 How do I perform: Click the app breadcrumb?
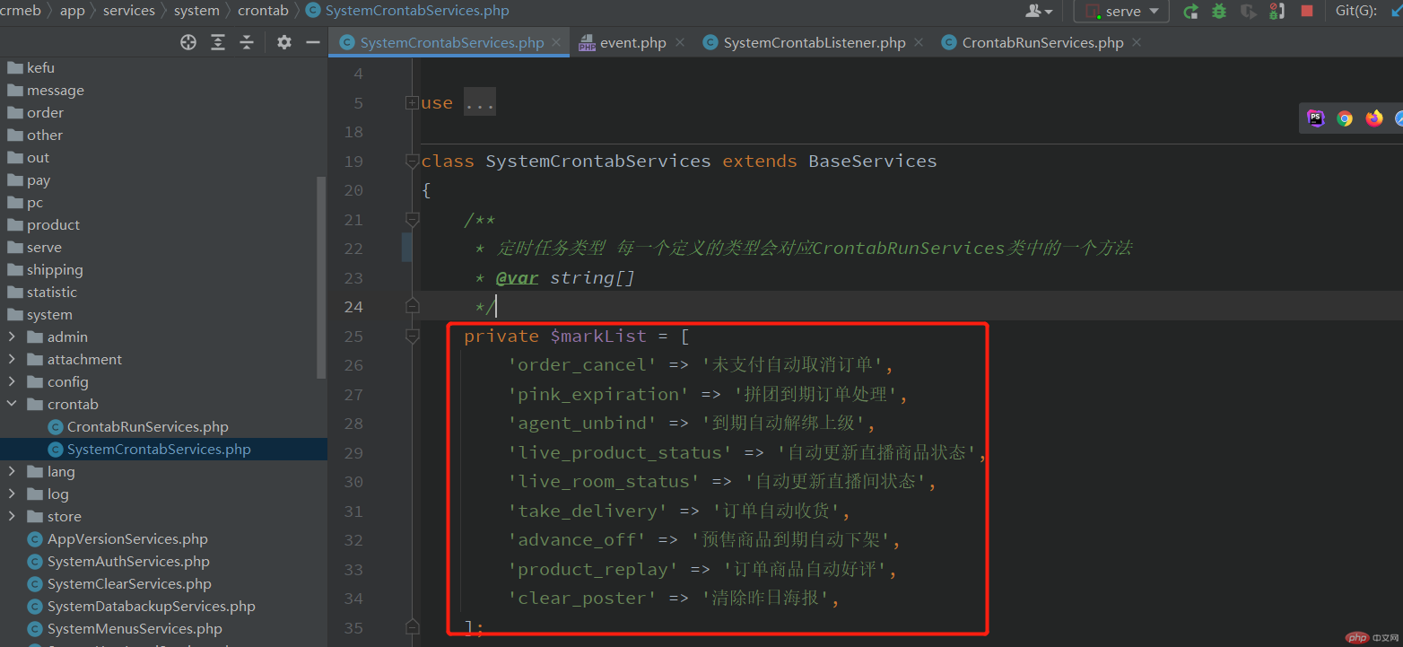[72, 11]
